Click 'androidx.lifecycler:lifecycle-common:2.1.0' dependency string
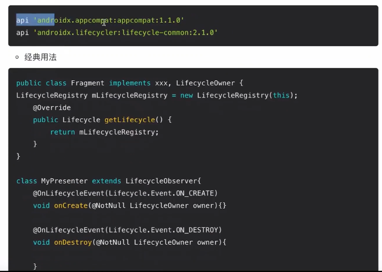Image resolution: width=382 pixels, height=272 pixels. coord(125,32)
